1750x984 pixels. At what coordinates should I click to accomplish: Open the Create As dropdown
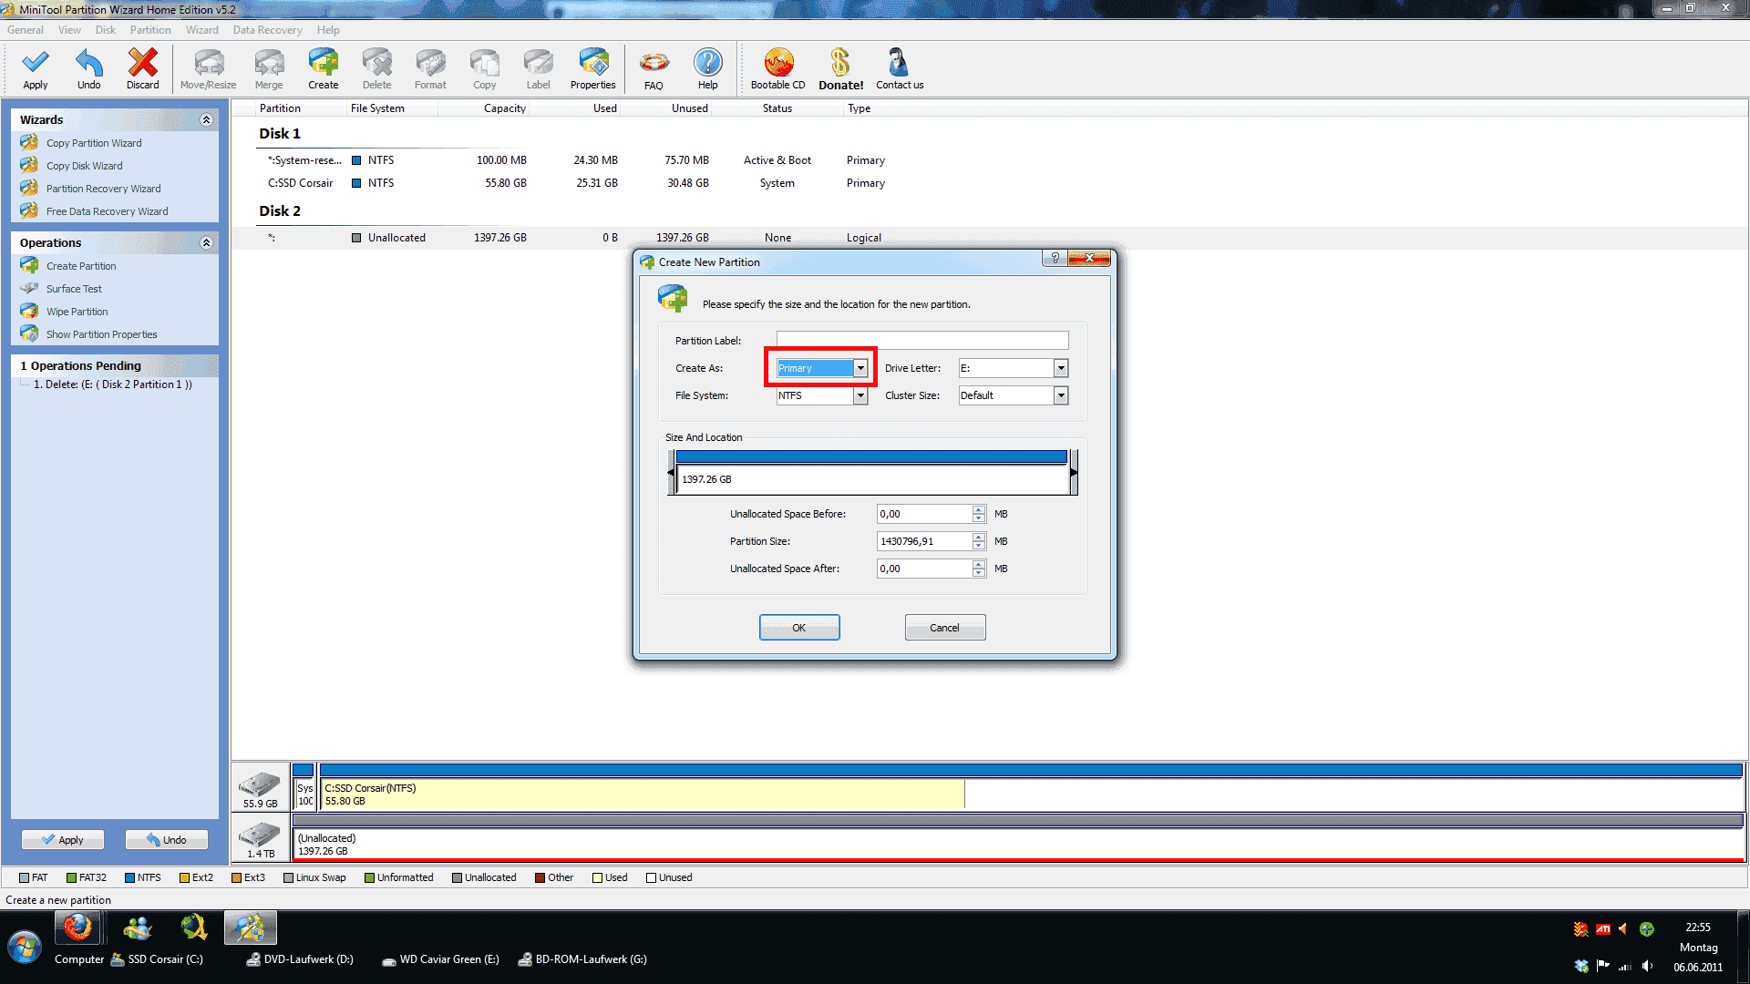(x=860, y=368)
